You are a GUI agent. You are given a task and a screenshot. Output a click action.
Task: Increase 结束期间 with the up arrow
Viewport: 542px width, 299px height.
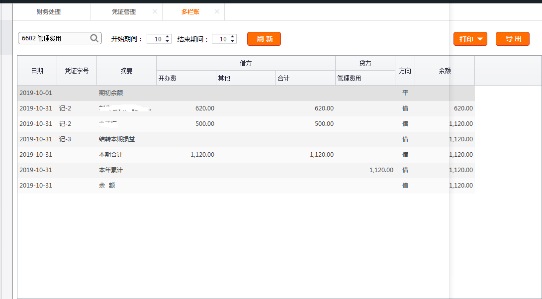tap(233, 36)
